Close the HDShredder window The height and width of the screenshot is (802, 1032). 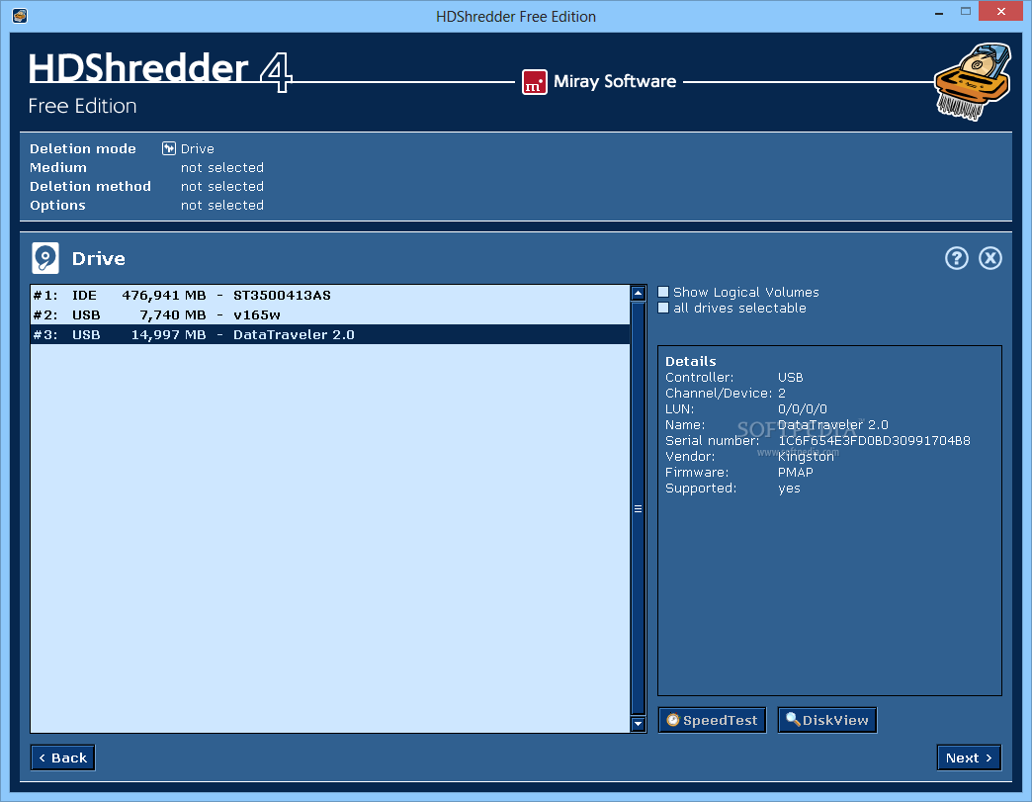1001,11
